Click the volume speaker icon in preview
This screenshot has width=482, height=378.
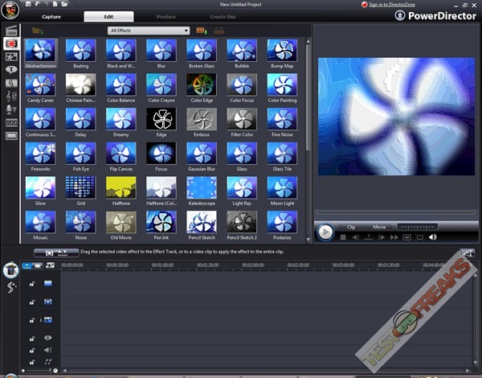(x=432, y=237)
